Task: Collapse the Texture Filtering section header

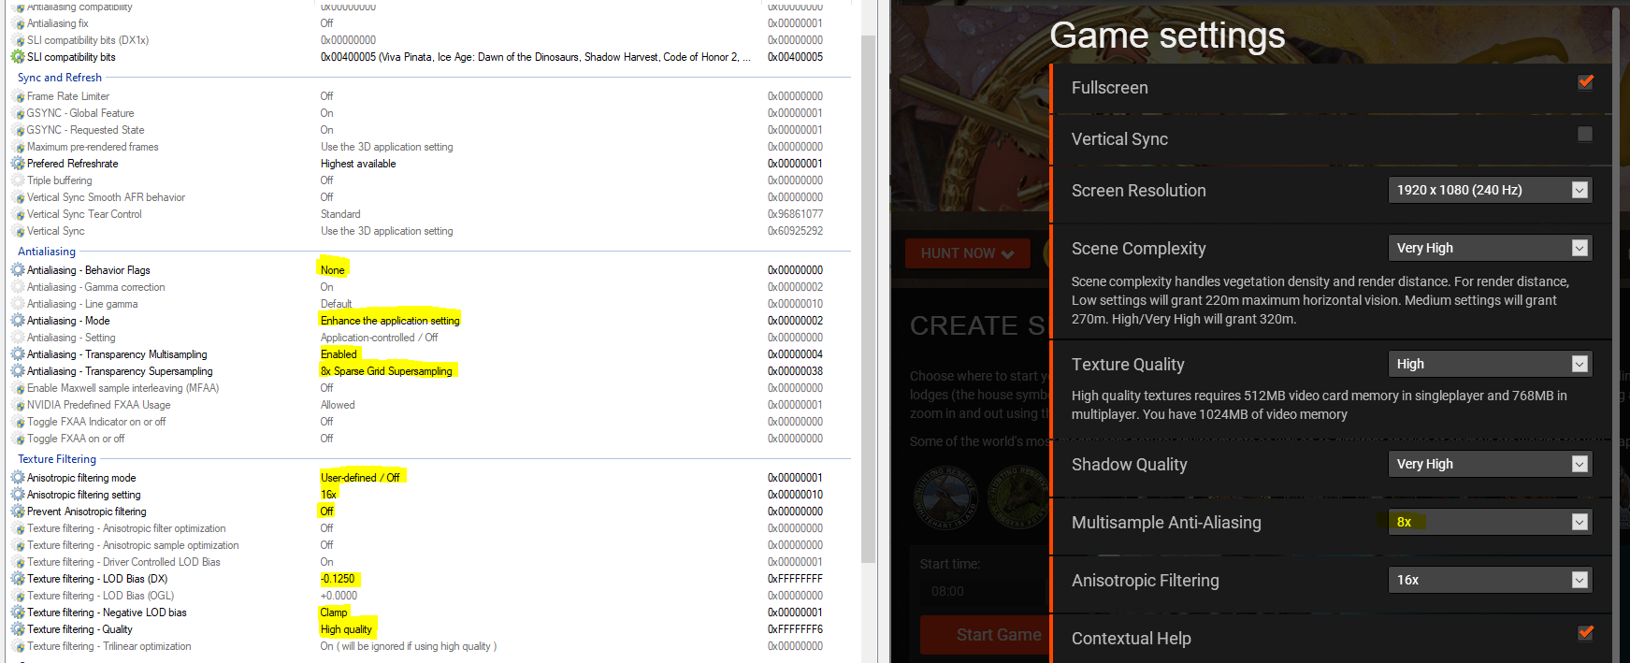Action: click(x=57, y=459)
